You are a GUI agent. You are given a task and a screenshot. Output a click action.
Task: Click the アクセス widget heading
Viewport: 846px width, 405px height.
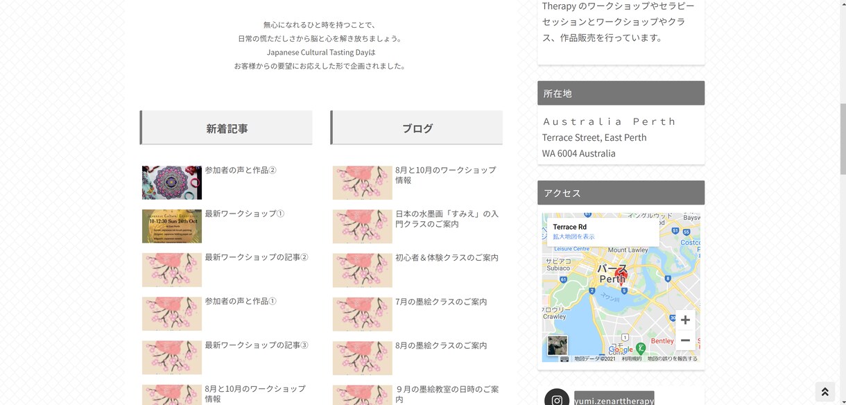click(621, 193)
